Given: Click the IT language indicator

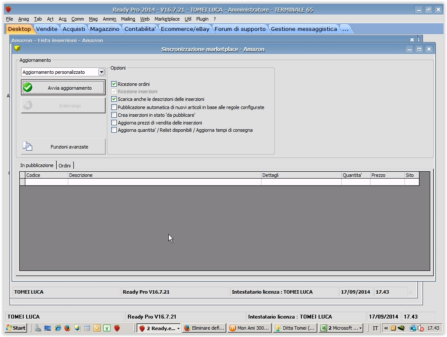Looking at the screenshot, I should coord(375,328).
